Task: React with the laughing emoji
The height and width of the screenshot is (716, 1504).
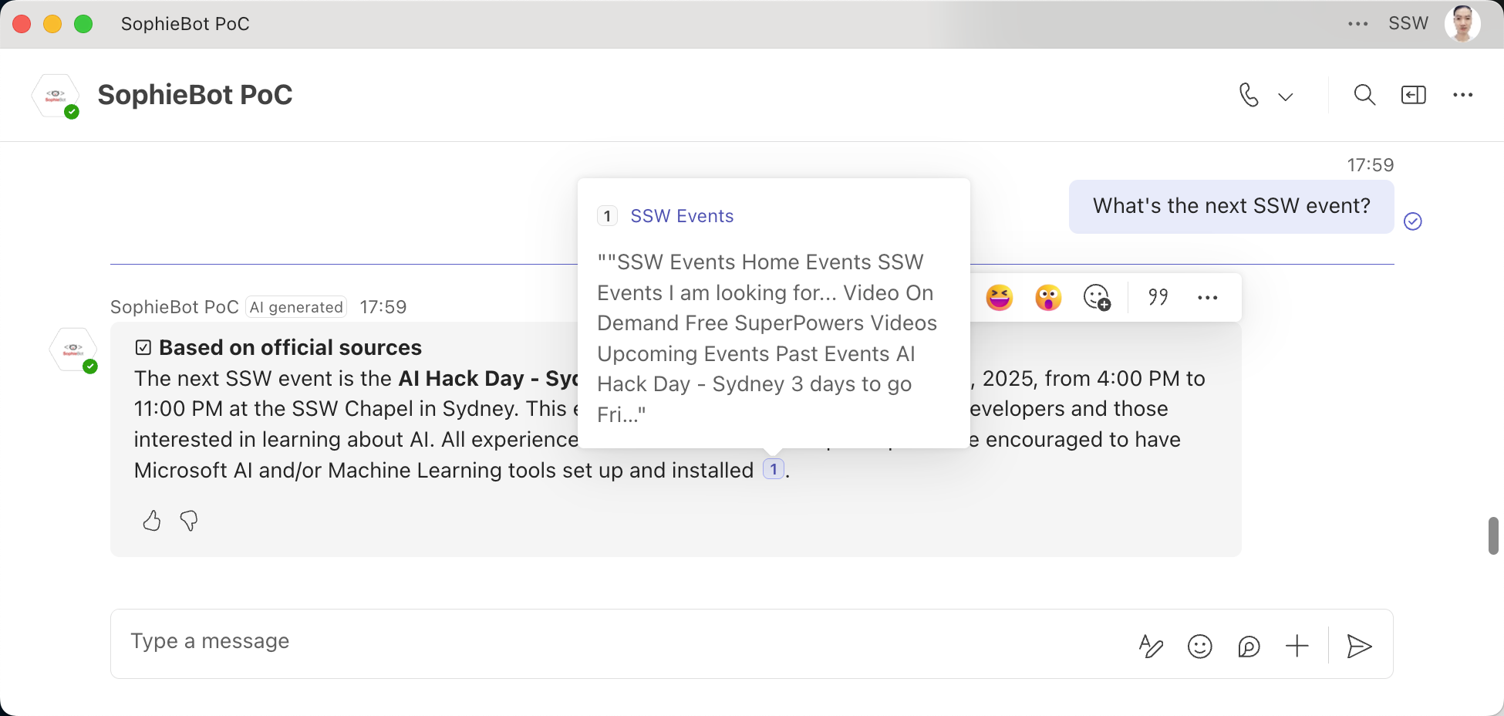Action: tap(1000, 297)
